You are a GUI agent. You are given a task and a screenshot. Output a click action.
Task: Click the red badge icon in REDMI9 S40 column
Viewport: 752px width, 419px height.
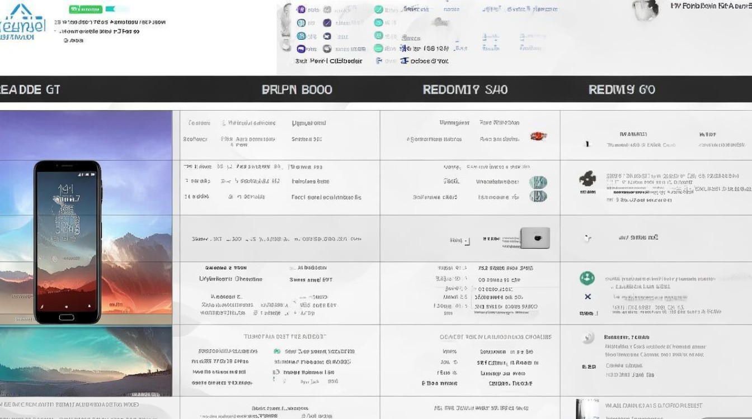click(x=538, y=136)
